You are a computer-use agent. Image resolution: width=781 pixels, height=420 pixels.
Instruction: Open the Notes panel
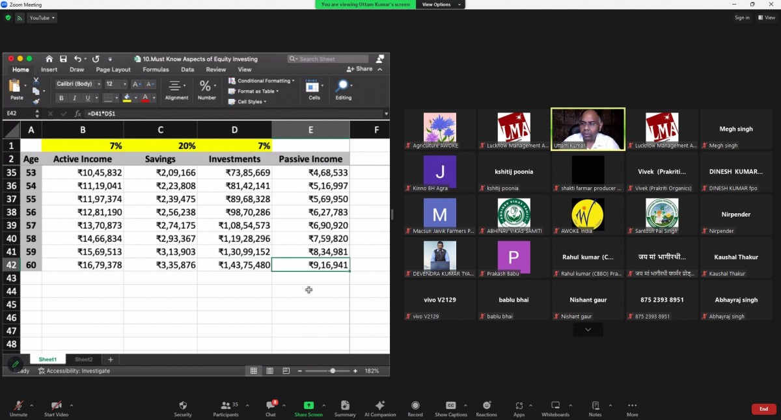[595, 406]
